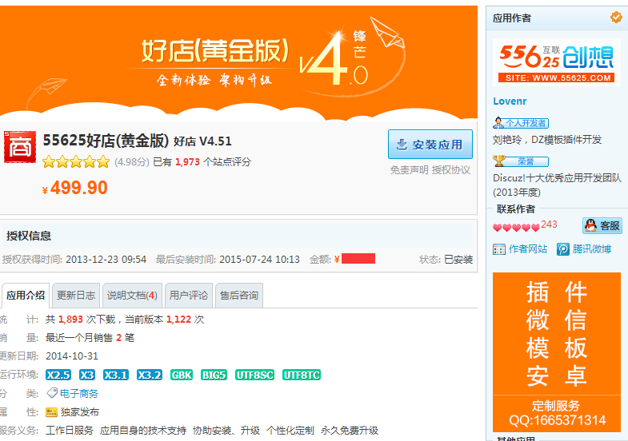
Task: Click the Discuz!十大优秀应用开发团队 honor text
Action: (557, 185)
